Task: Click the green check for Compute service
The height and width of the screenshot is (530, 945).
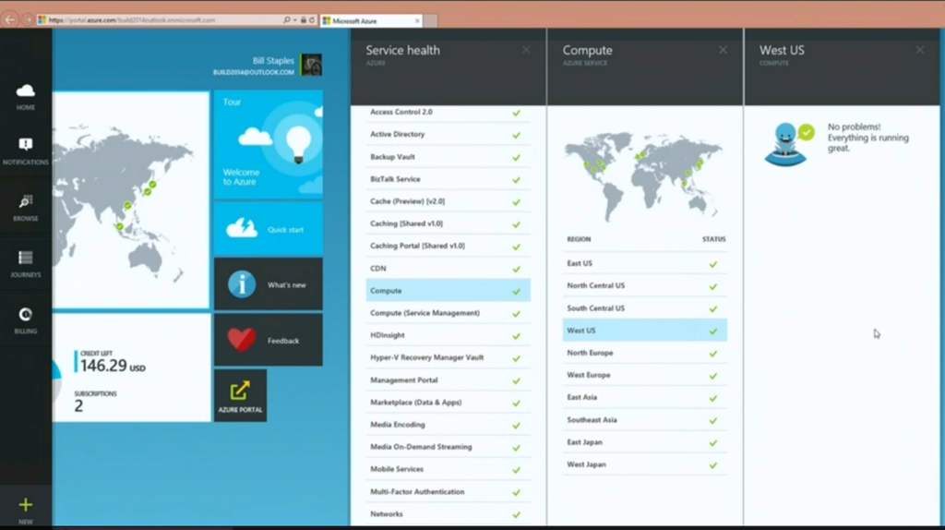Action: click(x=517, y=291)
